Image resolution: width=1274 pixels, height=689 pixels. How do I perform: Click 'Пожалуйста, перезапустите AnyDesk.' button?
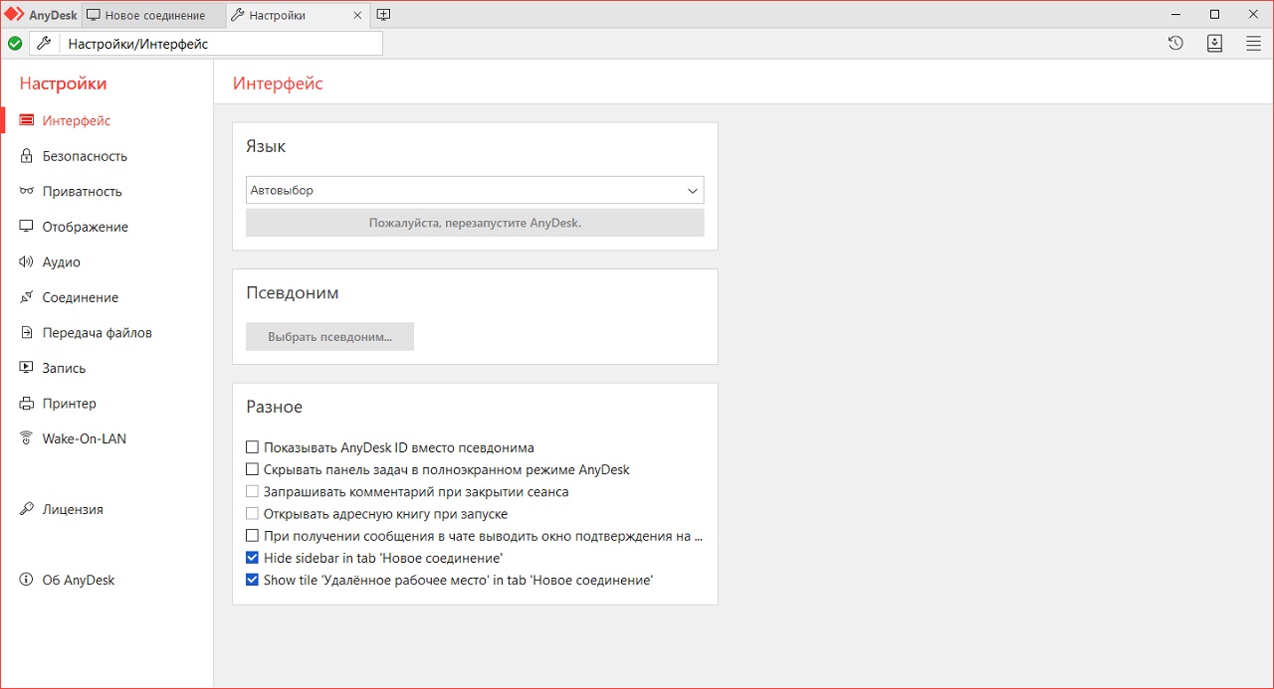474,223
